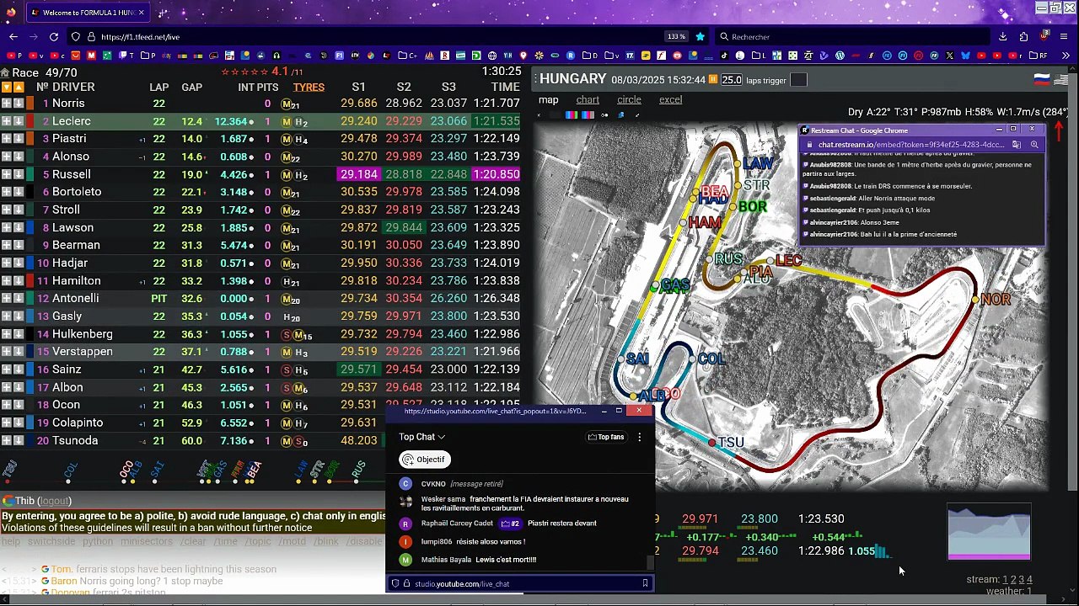Click the bookmark star in the address bar

(x=700, y=37)
